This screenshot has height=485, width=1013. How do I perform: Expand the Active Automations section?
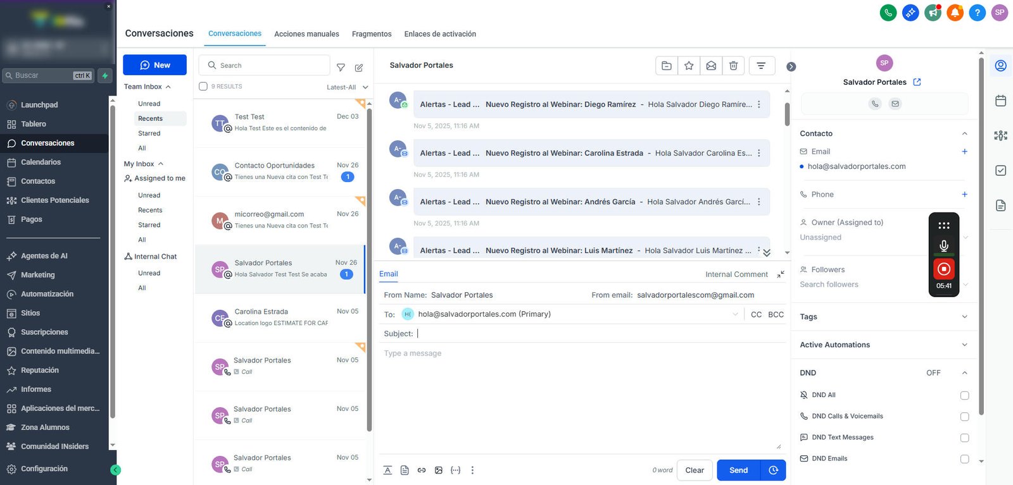965,345
